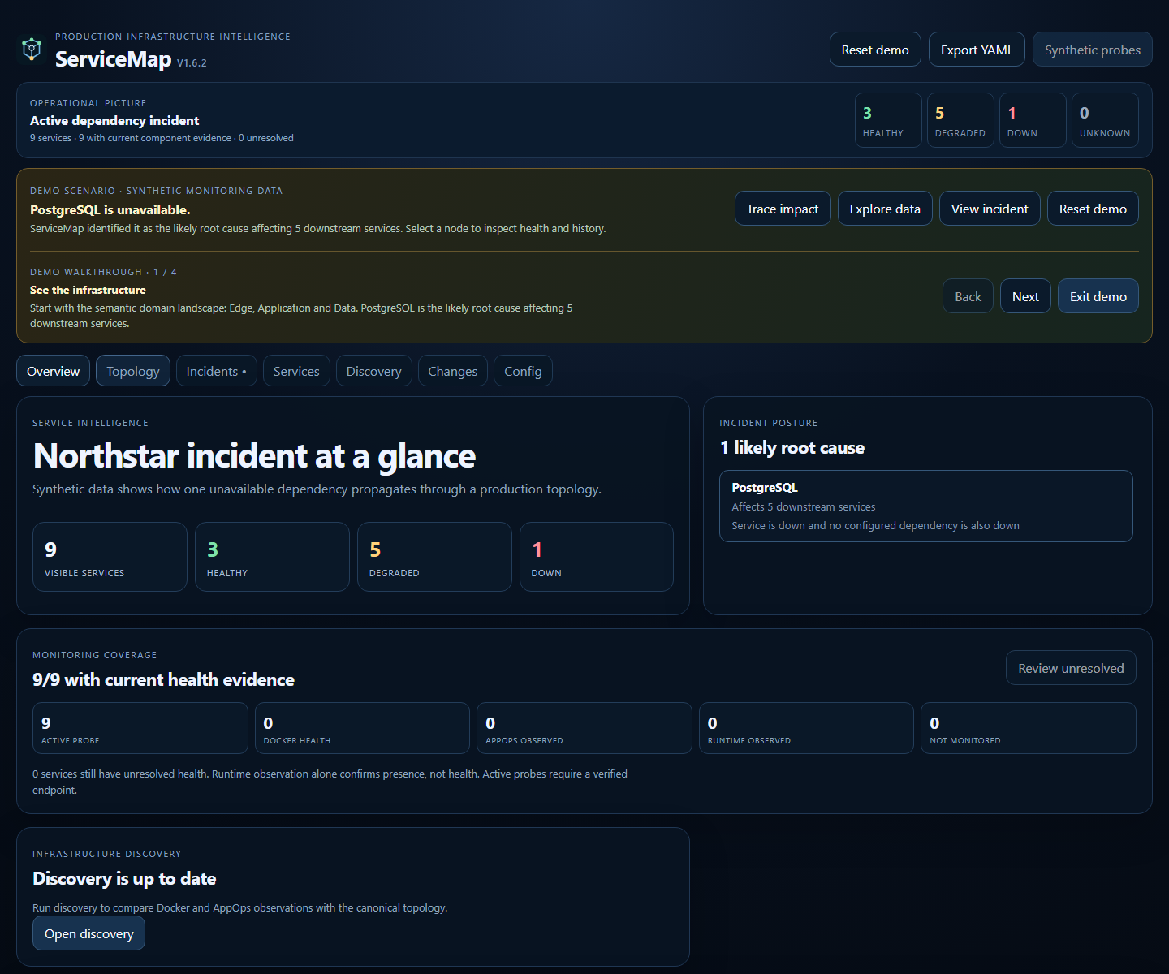The width and height of the screenshot is (1169, 974).
Task: Click the header HEALTHY count tile
Action: 888,120
